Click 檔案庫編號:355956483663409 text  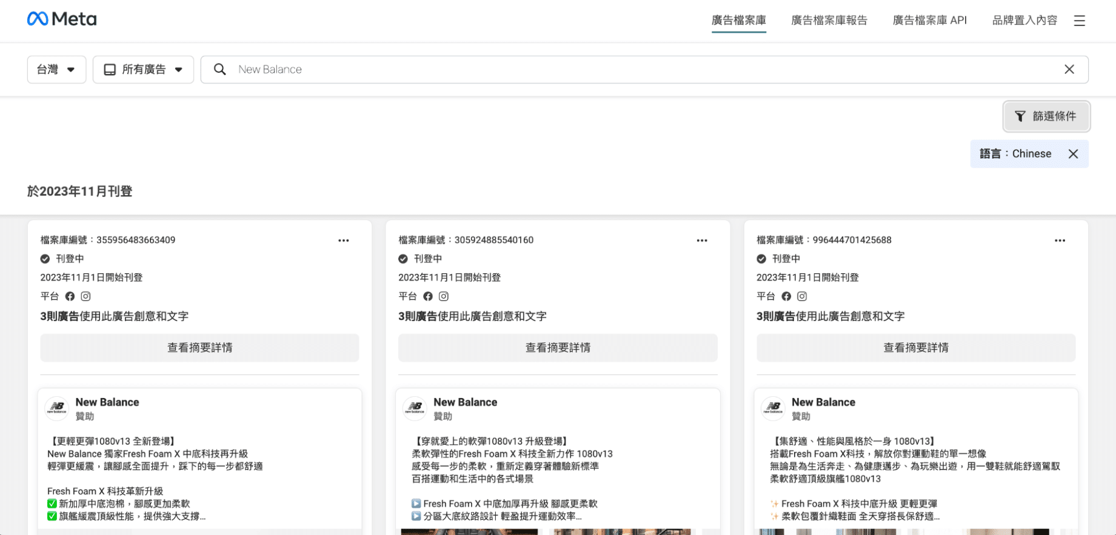(x=108, y=240)
